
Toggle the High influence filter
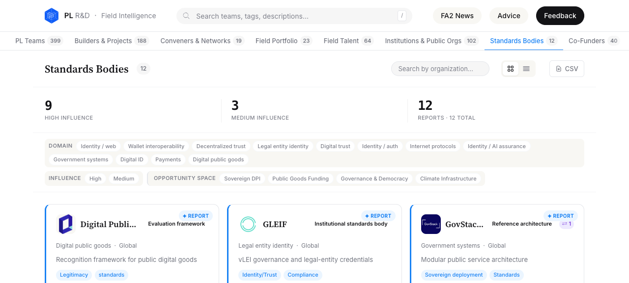coord(95,179)
